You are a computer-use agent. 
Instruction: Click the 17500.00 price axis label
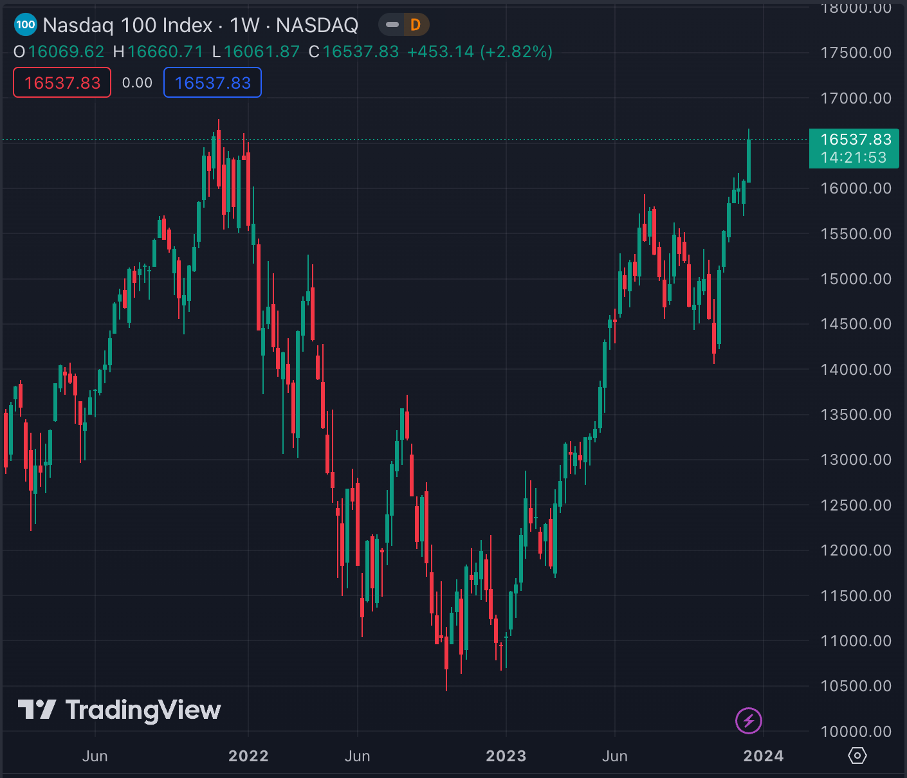(856, 53)
